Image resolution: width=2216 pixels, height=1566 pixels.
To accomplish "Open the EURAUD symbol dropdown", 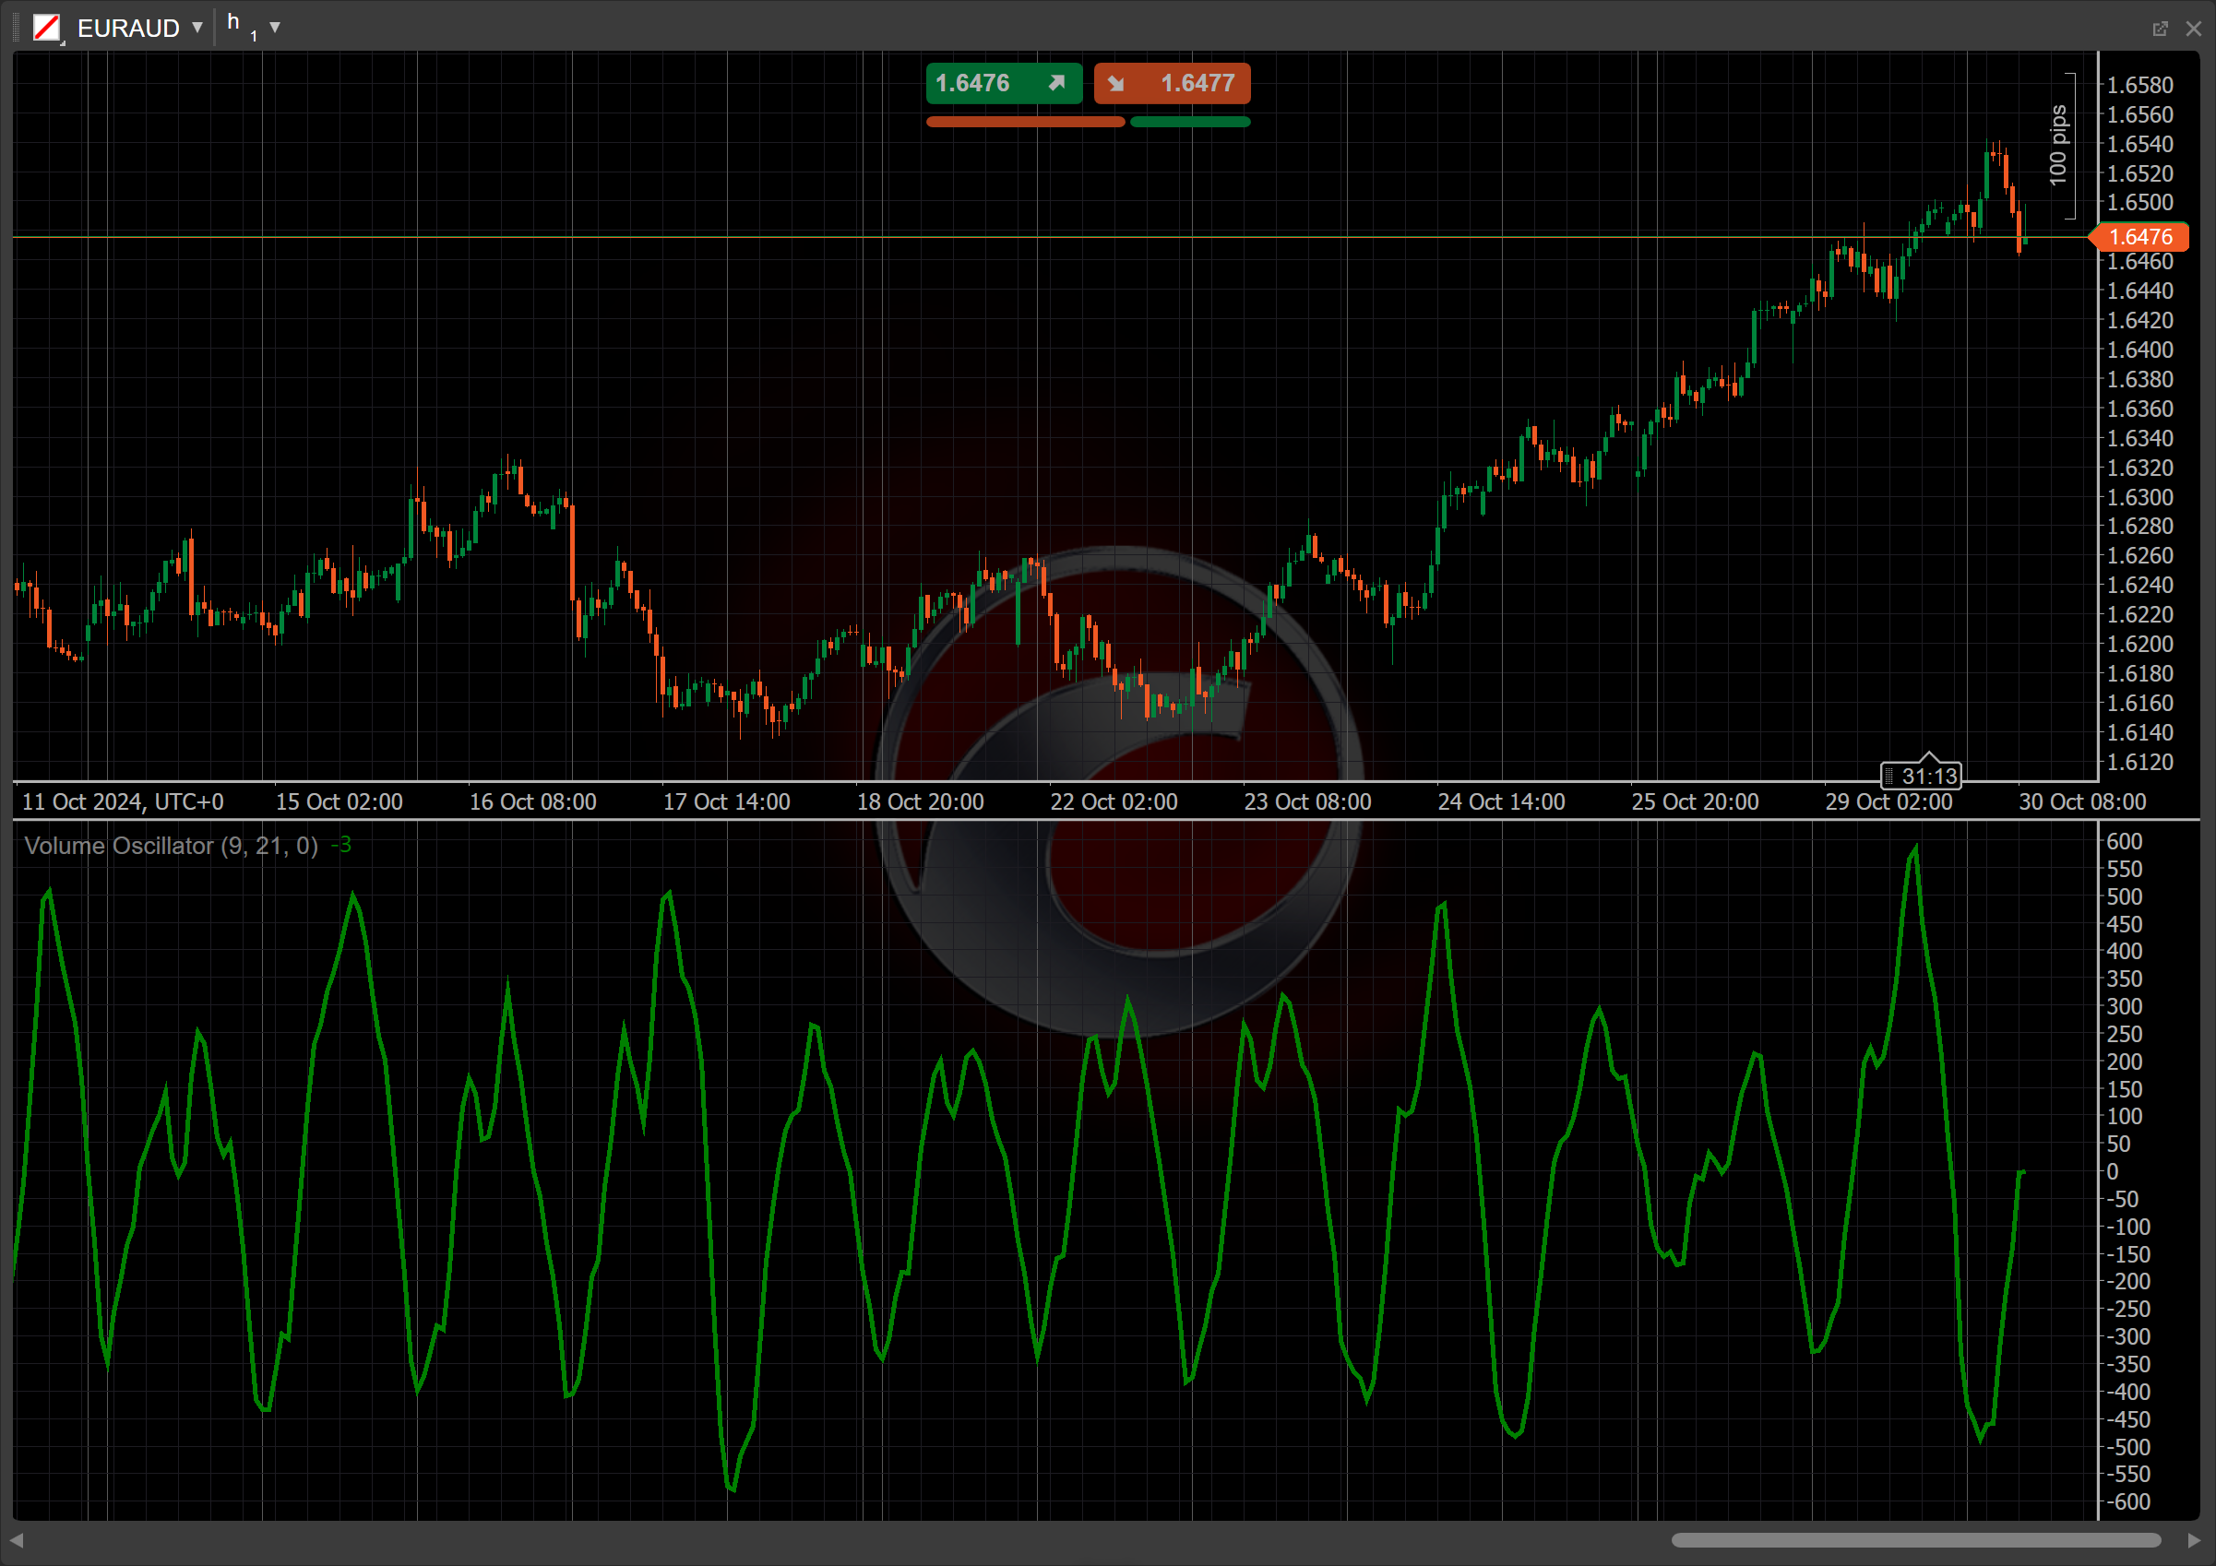I will pyautogui.click(x=197, y=27).
